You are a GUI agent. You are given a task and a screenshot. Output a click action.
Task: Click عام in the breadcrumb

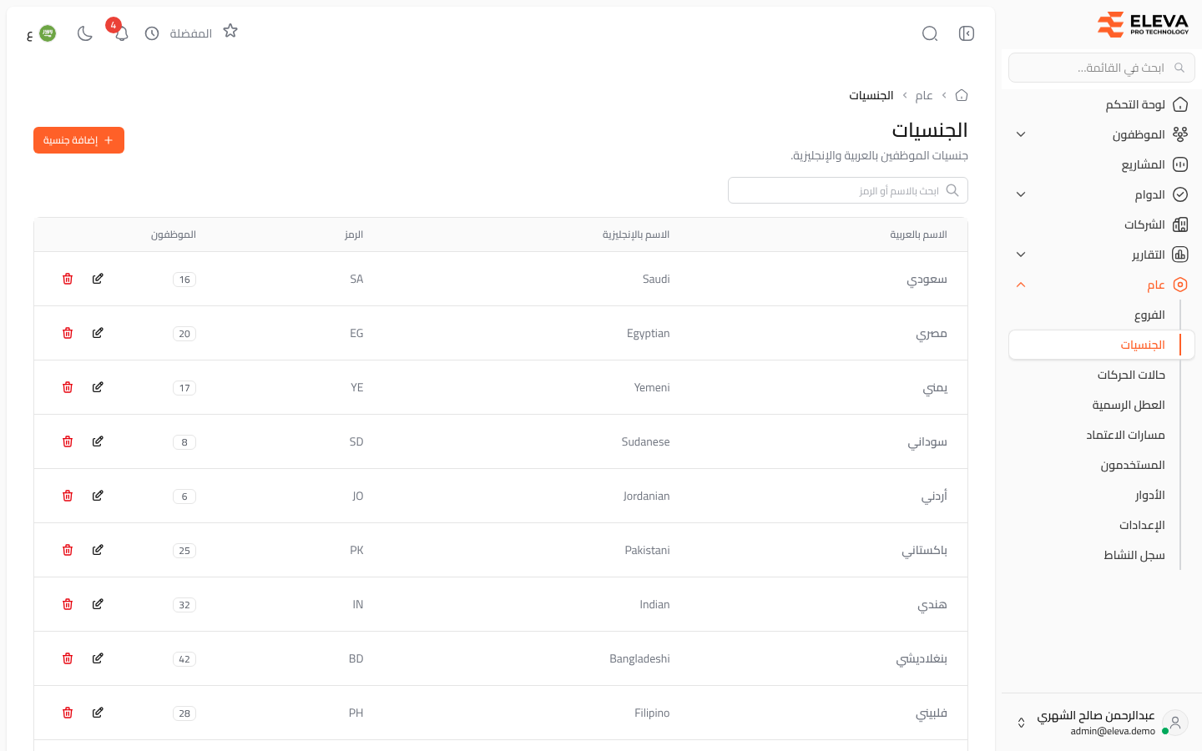click(x=924, y=95)
